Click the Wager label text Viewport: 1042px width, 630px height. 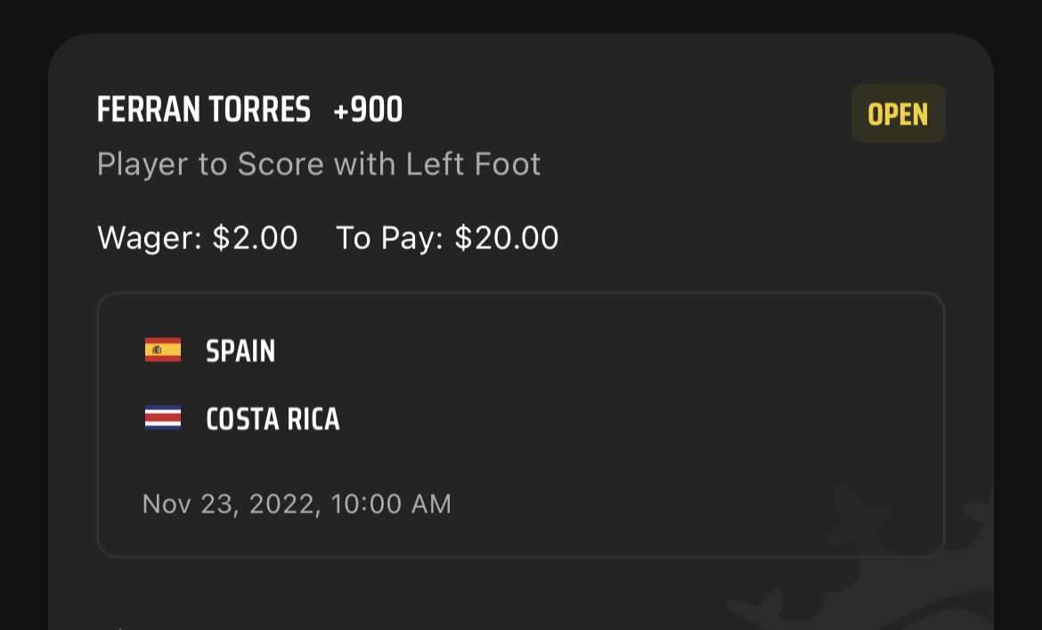pyautogui.click(x=149, y=238)
